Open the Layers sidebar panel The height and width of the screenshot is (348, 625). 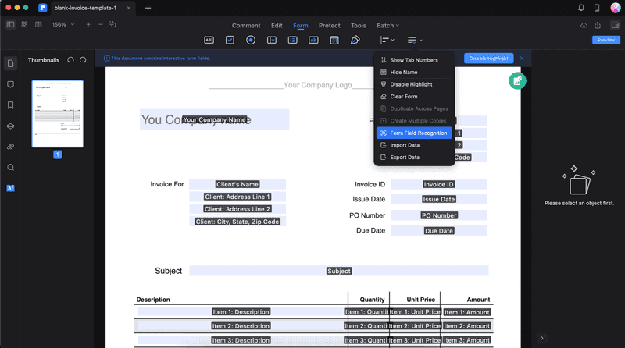[11, 126]
